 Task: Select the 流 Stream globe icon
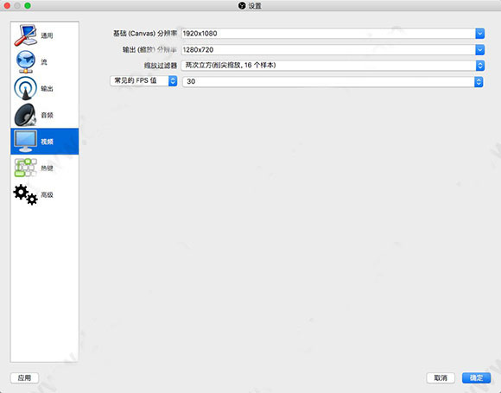(25, 62)
